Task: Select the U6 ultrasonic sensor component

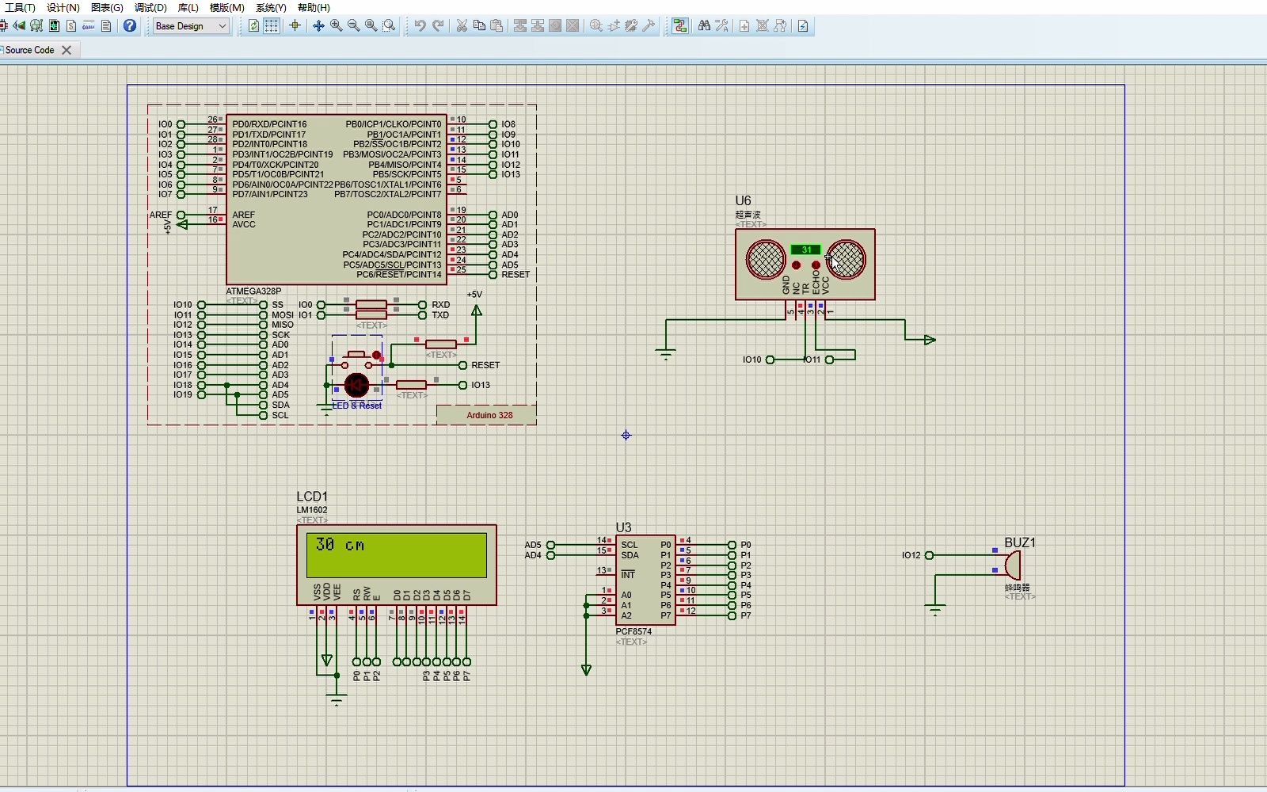Action: [x=805, y=265]
